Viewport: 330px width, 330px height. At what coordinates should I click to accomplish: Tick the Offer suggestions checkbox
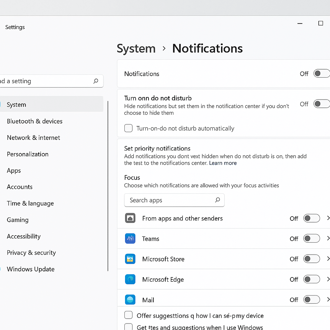128,315
